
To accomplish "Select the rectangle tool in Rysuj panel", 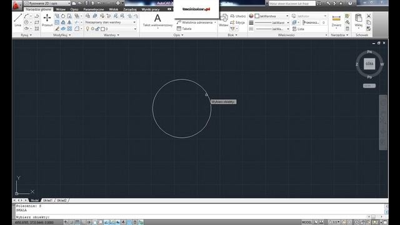I will [37, 22].
